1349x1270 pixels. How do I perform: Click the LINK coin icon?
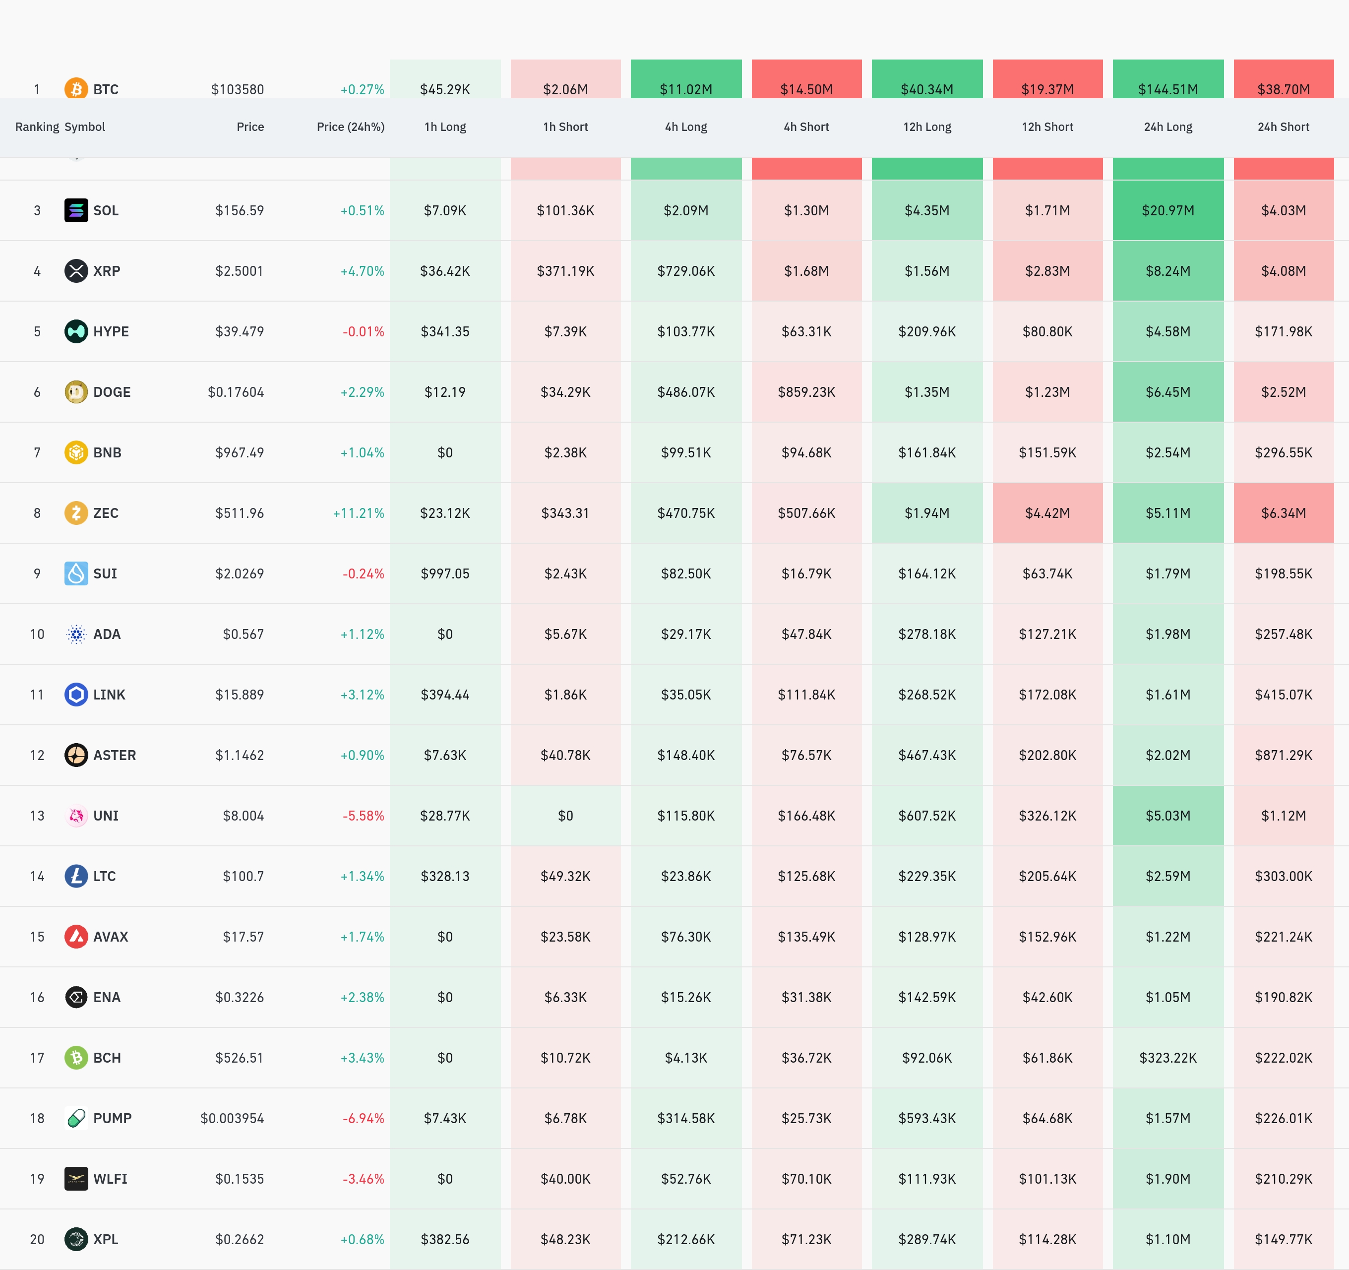point(76,695)
